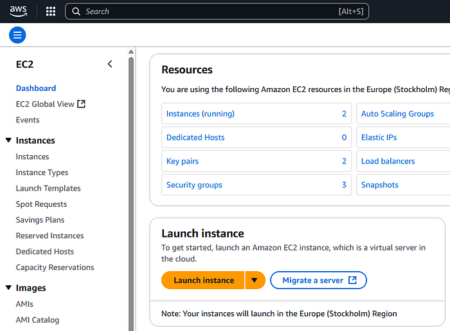This screenshot has height=331, width=450.
Task: Click the sidebar vertical scrollbar thumb
Action: [131, 193]
